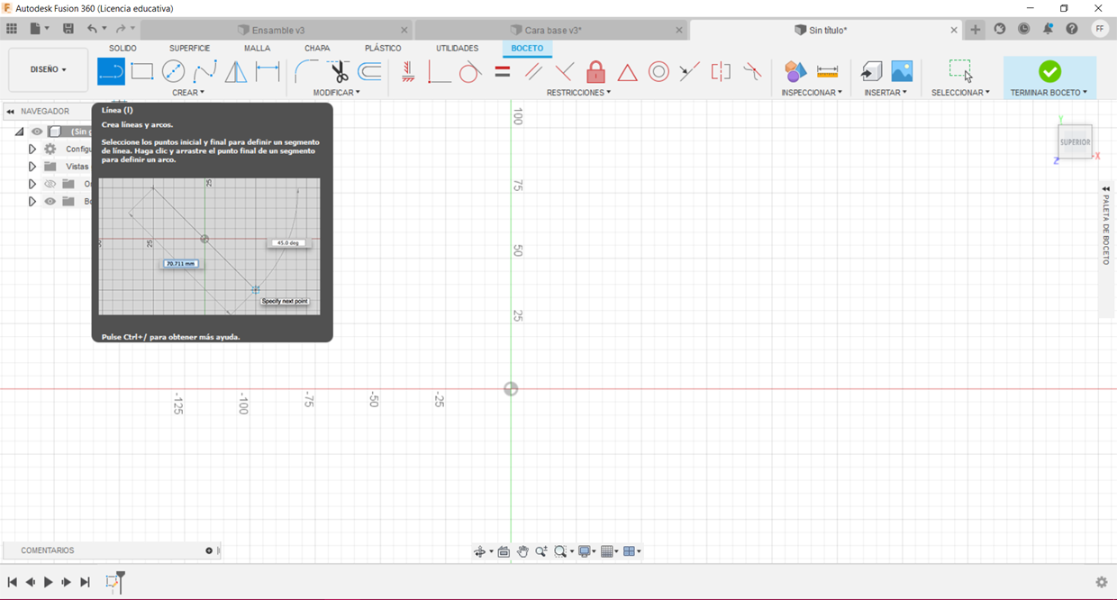Viewport: 1117px width, 600px height.
Task: Apply Fix/Unfix lock constraint
Action: [595, 71]
